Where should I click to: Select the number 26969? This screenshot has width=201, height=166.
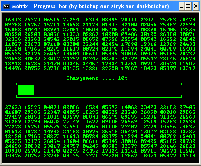click(x=187, y=117)
